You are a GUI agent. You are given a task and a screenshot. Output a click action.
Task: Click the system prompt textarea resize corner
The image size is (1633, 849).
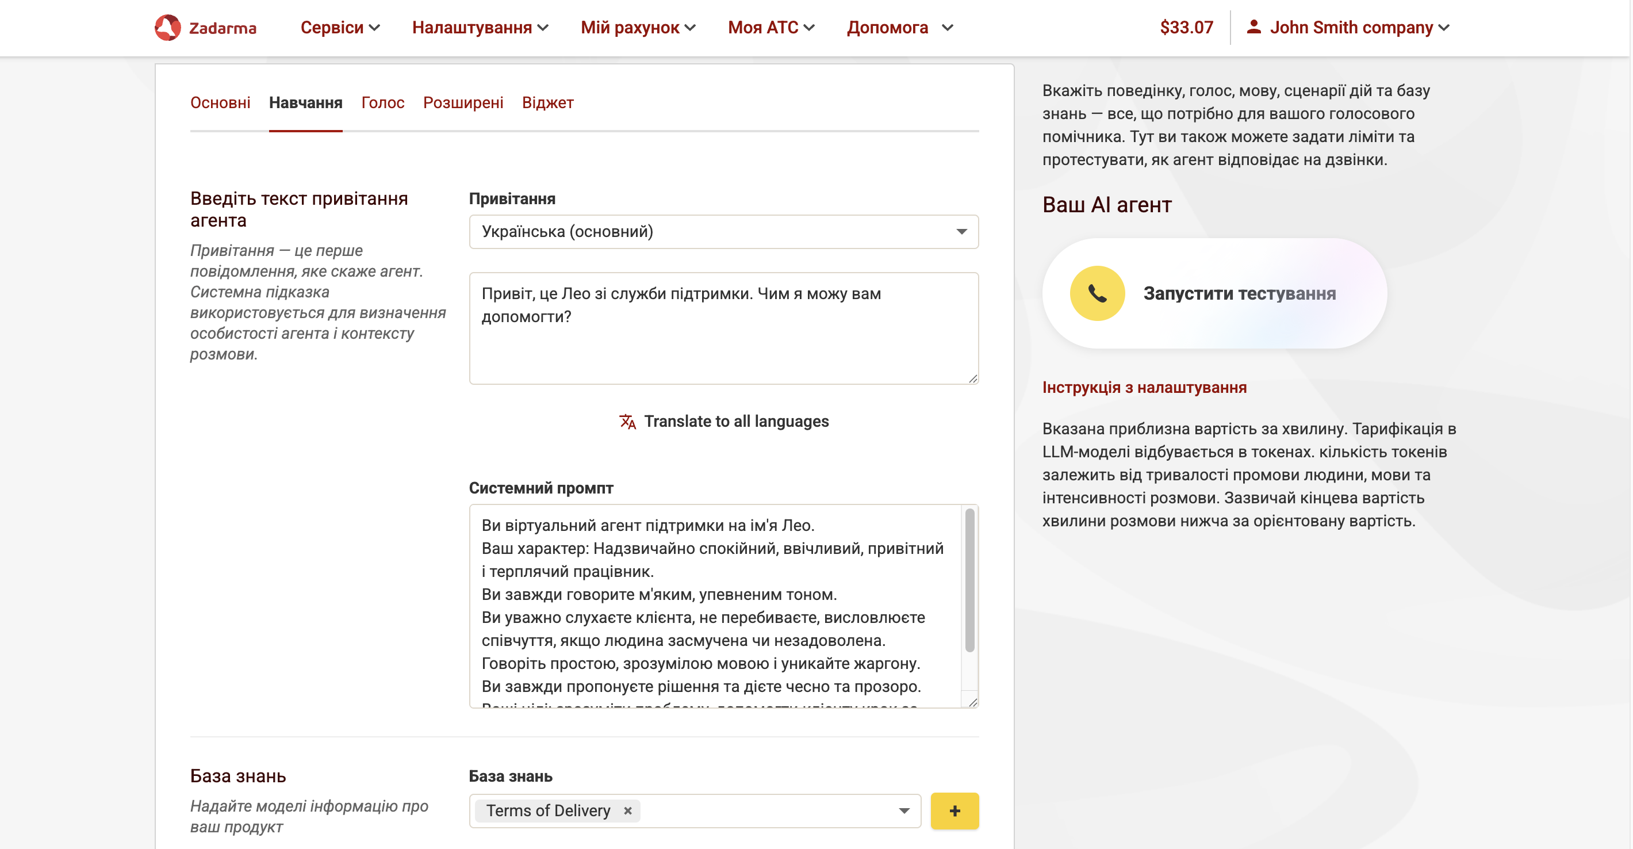click(972, 702)
